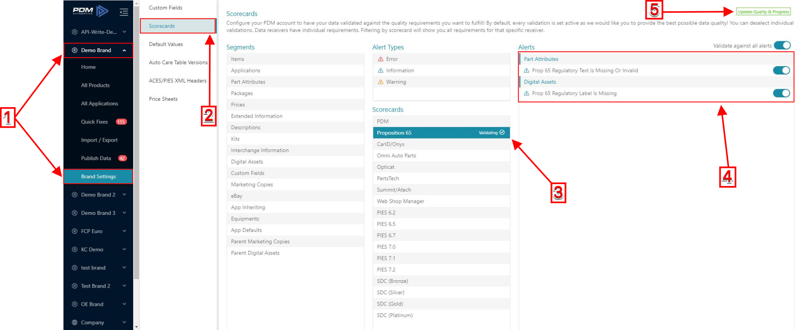Select Web Shop Manager scorecard
The image size is (802, 330).
click(441, 201)
